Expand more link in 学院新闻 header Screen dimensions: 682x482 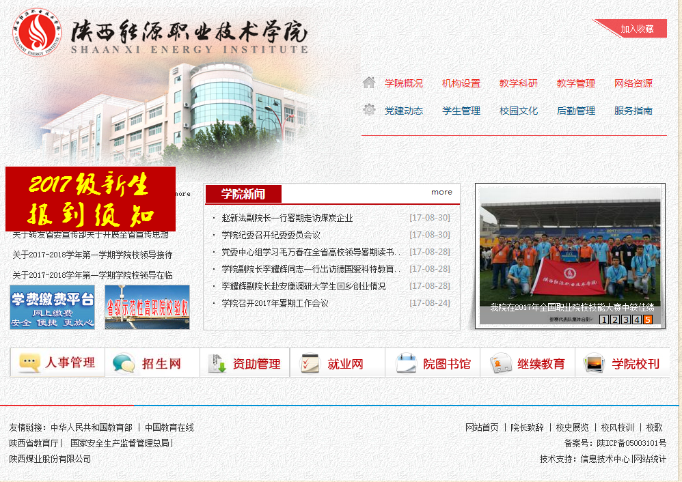441,192
